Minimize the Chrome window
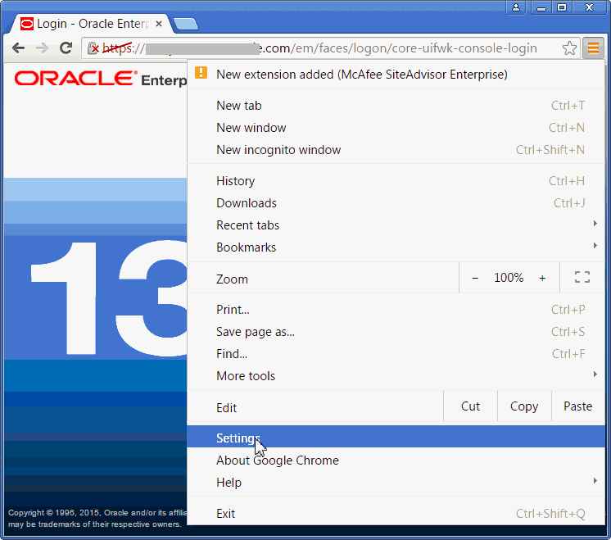Screen dimensions: 611x540 (x=541, y=7)
